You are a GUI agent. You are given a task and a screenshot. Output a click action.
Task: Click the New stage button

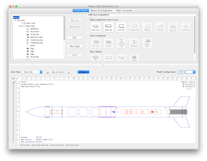pos(75,46)
